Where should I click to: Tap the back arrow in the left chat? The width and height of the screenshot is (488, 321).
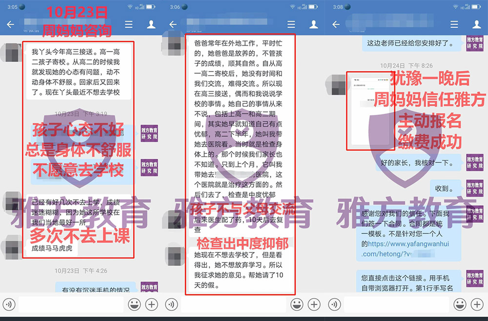(10, 24)
